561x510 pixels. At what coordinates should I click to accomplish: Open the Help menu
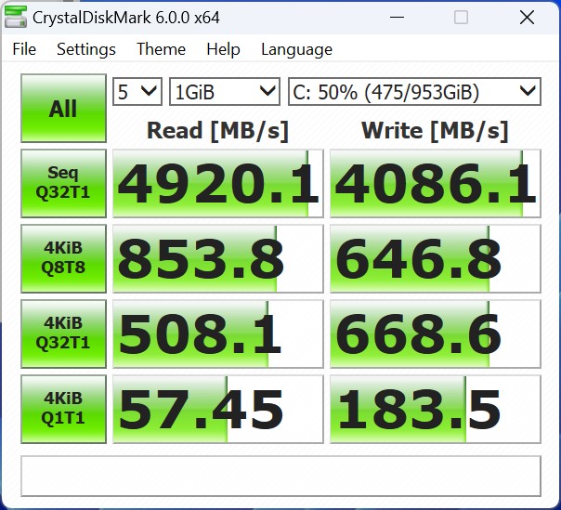coord(223,49)
